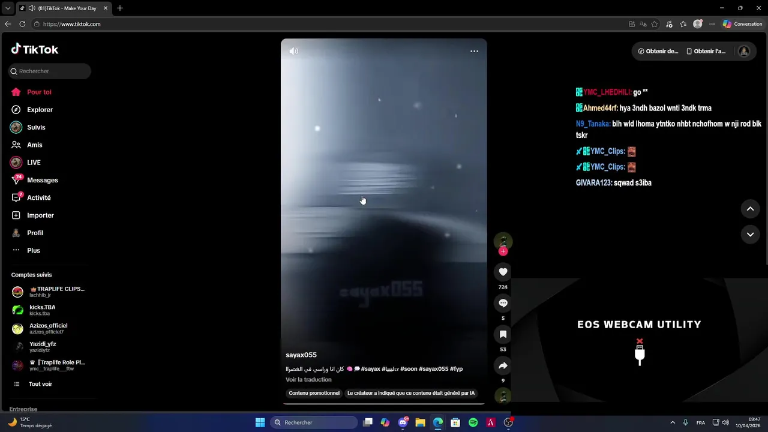Bookmark the video to favorites

coord(503,334)
